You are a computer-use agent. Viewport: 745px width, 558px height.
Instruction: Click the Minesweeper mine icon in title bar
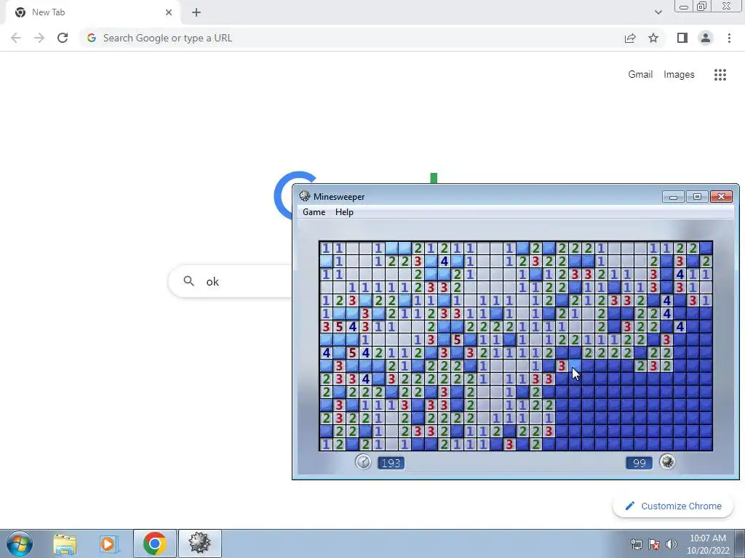point(305,196)
